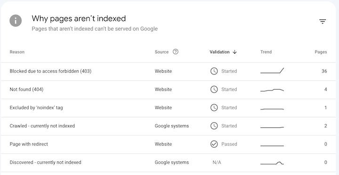Click the Why pages aren't indexed heading
Screen dimensions: 339x175
click(79, 18)
